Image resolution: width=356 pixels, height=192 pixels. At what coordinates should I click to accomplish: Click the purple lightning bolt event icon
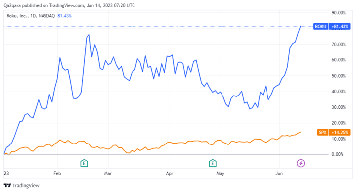(301, 163)
